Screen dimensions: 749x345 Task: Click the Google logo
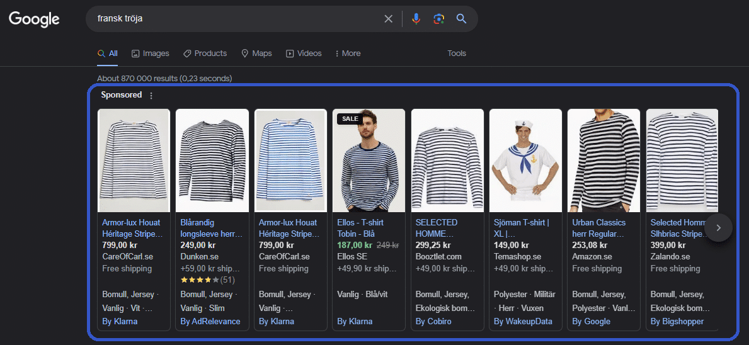(x=34, y=19)
